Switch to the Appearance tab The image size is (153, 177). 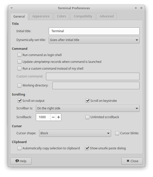click(41, 16)
